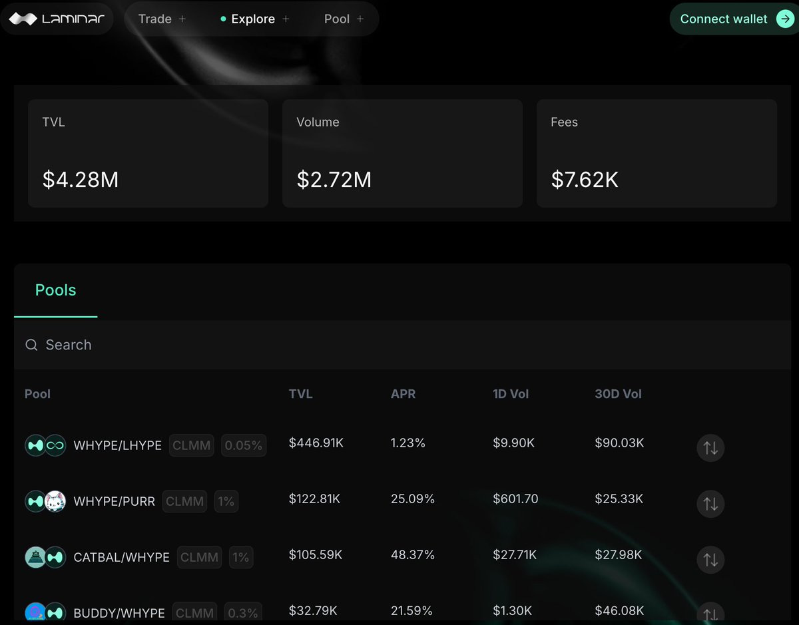Click the WHYPE/LHYPE token pair icon
799x625 pixels.
45,445
